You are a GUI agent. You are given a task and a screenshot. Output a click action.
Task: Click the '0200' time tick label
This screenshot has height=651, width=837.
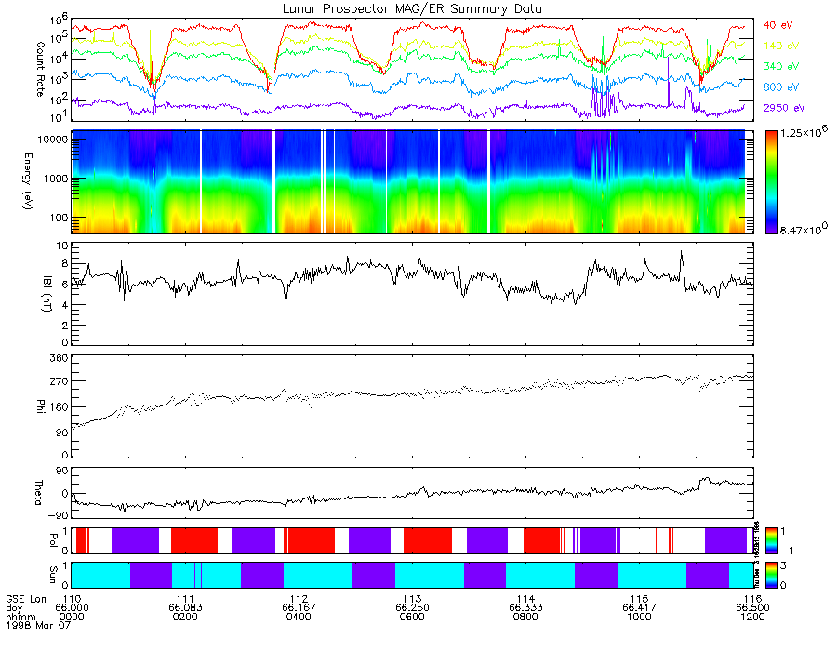(185, 617)
